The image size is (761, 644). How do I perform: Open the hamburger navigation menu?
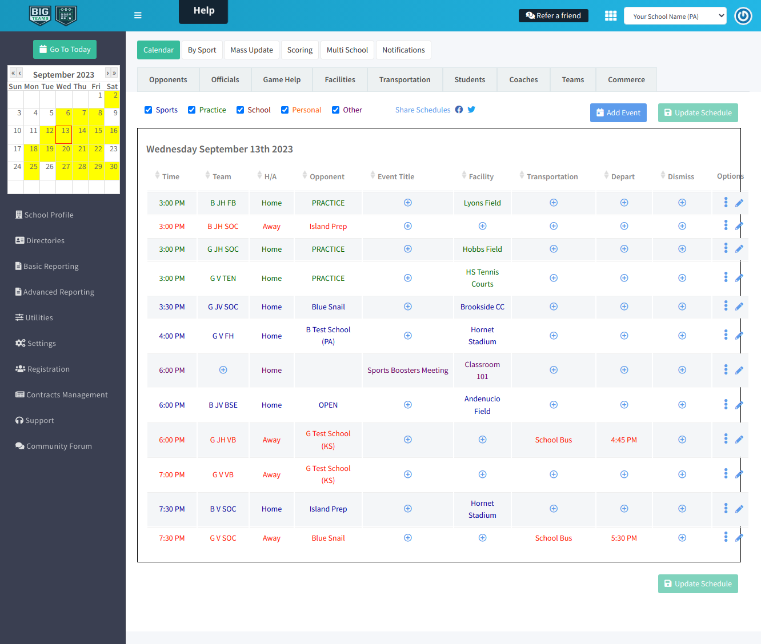pyautogui.click(x=138, y=15)
